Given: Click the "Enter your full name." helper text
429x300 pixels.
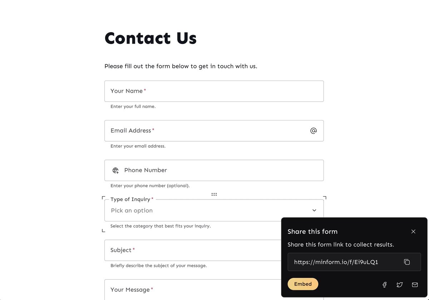Looking at the screenshot, I should click(133, 107).
